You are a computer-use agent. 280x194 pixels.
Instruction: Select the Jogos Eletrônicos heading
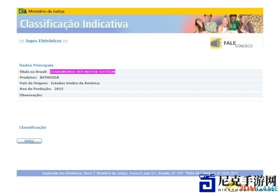click(x=43, y=41)
